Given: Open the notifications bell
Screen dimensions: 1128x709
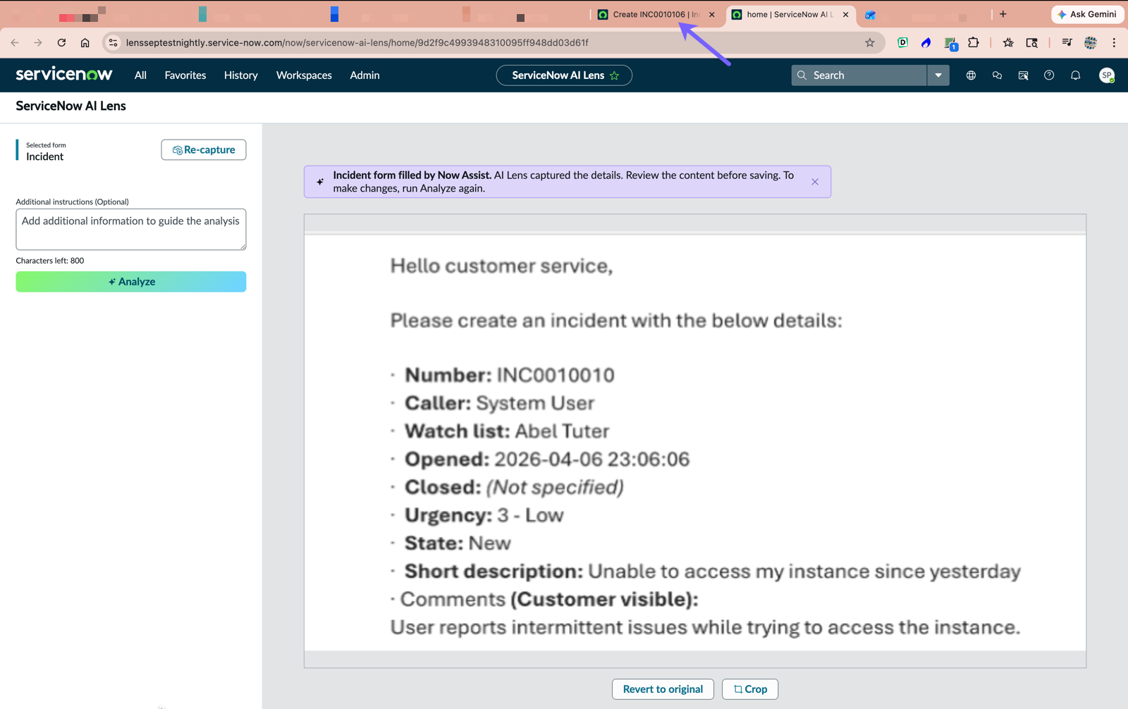Looking at the screenshot, I should click(x=1075, y=75).
